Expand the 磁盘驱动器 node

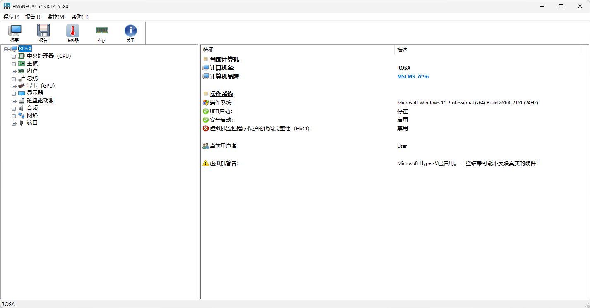[x=13, y=100]
